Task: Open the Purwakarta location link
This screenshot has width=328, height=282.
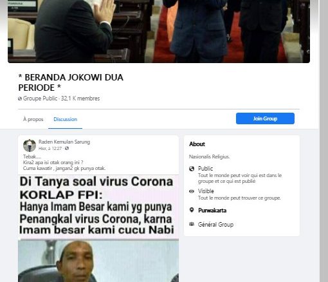Action: click(212, 211)
